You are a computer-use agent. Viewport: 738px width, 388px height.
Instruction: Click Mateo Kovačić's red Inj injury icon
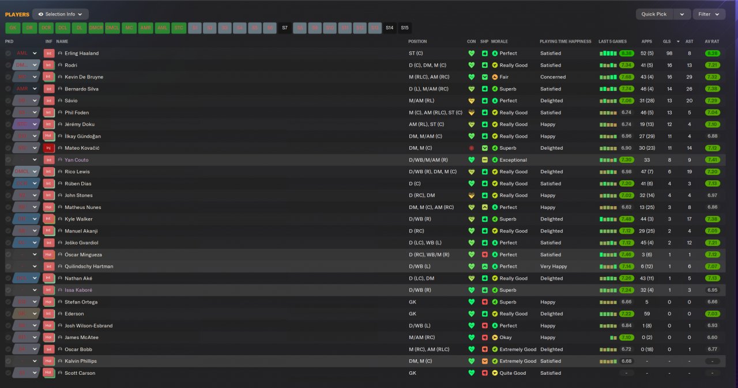click(49, 148)
